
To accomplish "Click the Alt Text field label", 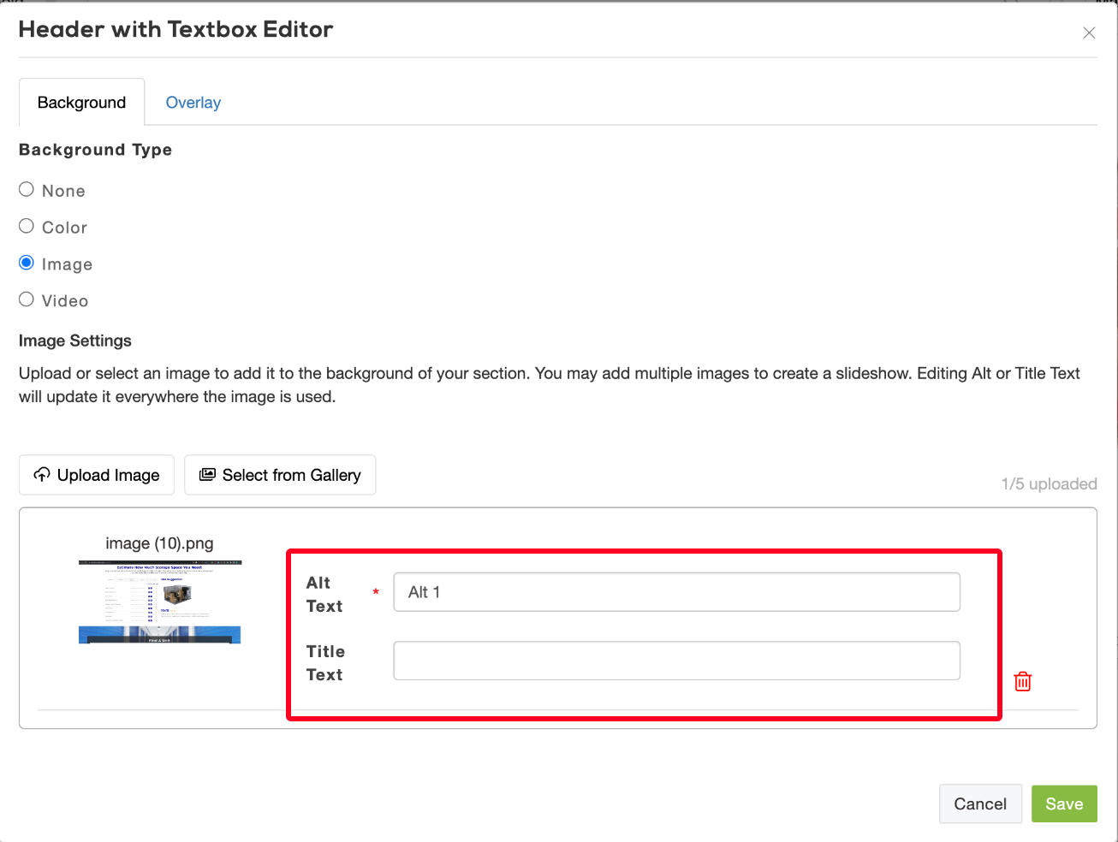I will click(324, 594).
